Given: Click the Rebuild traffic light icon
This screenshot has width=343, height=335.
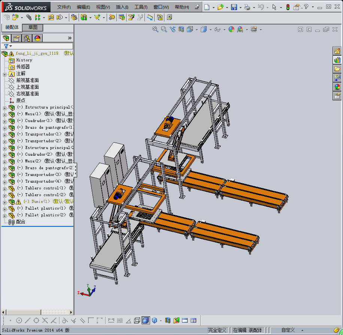Looking at the screenshot, I should [288, 7].
